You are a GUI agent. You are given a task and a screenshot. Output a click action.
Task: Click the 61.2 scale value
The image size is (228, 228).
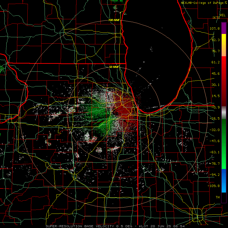216,62
